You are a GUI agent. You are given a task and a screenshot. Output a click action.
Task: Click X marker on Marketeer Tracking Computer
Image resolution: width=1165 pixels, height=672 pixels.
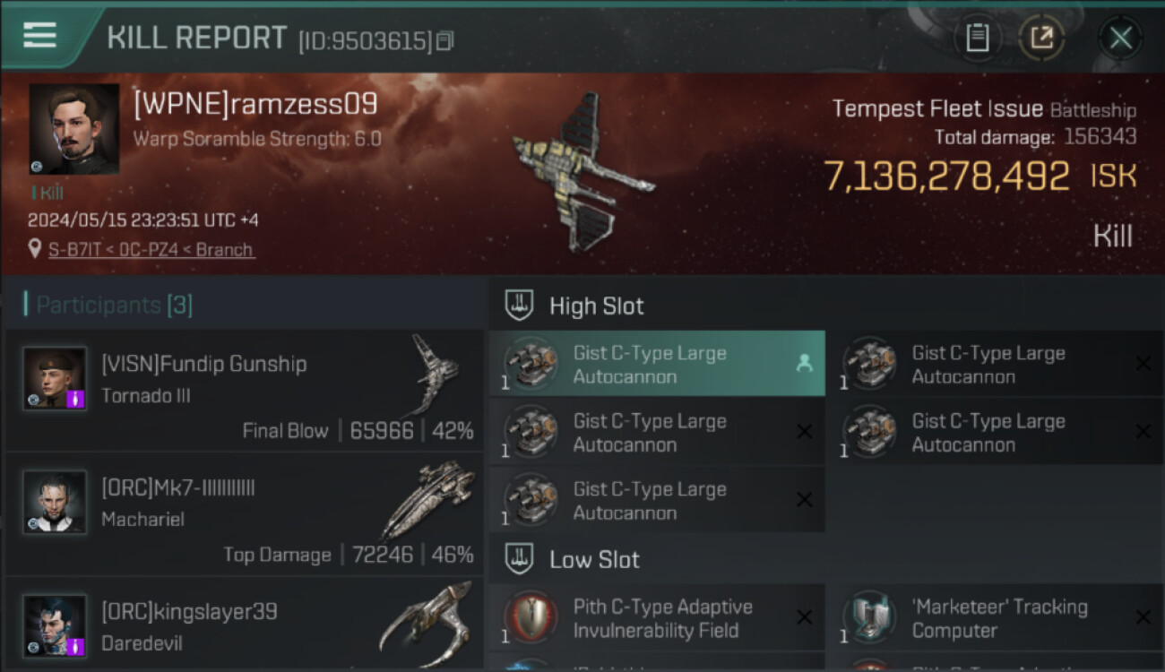click(1143, 617)
